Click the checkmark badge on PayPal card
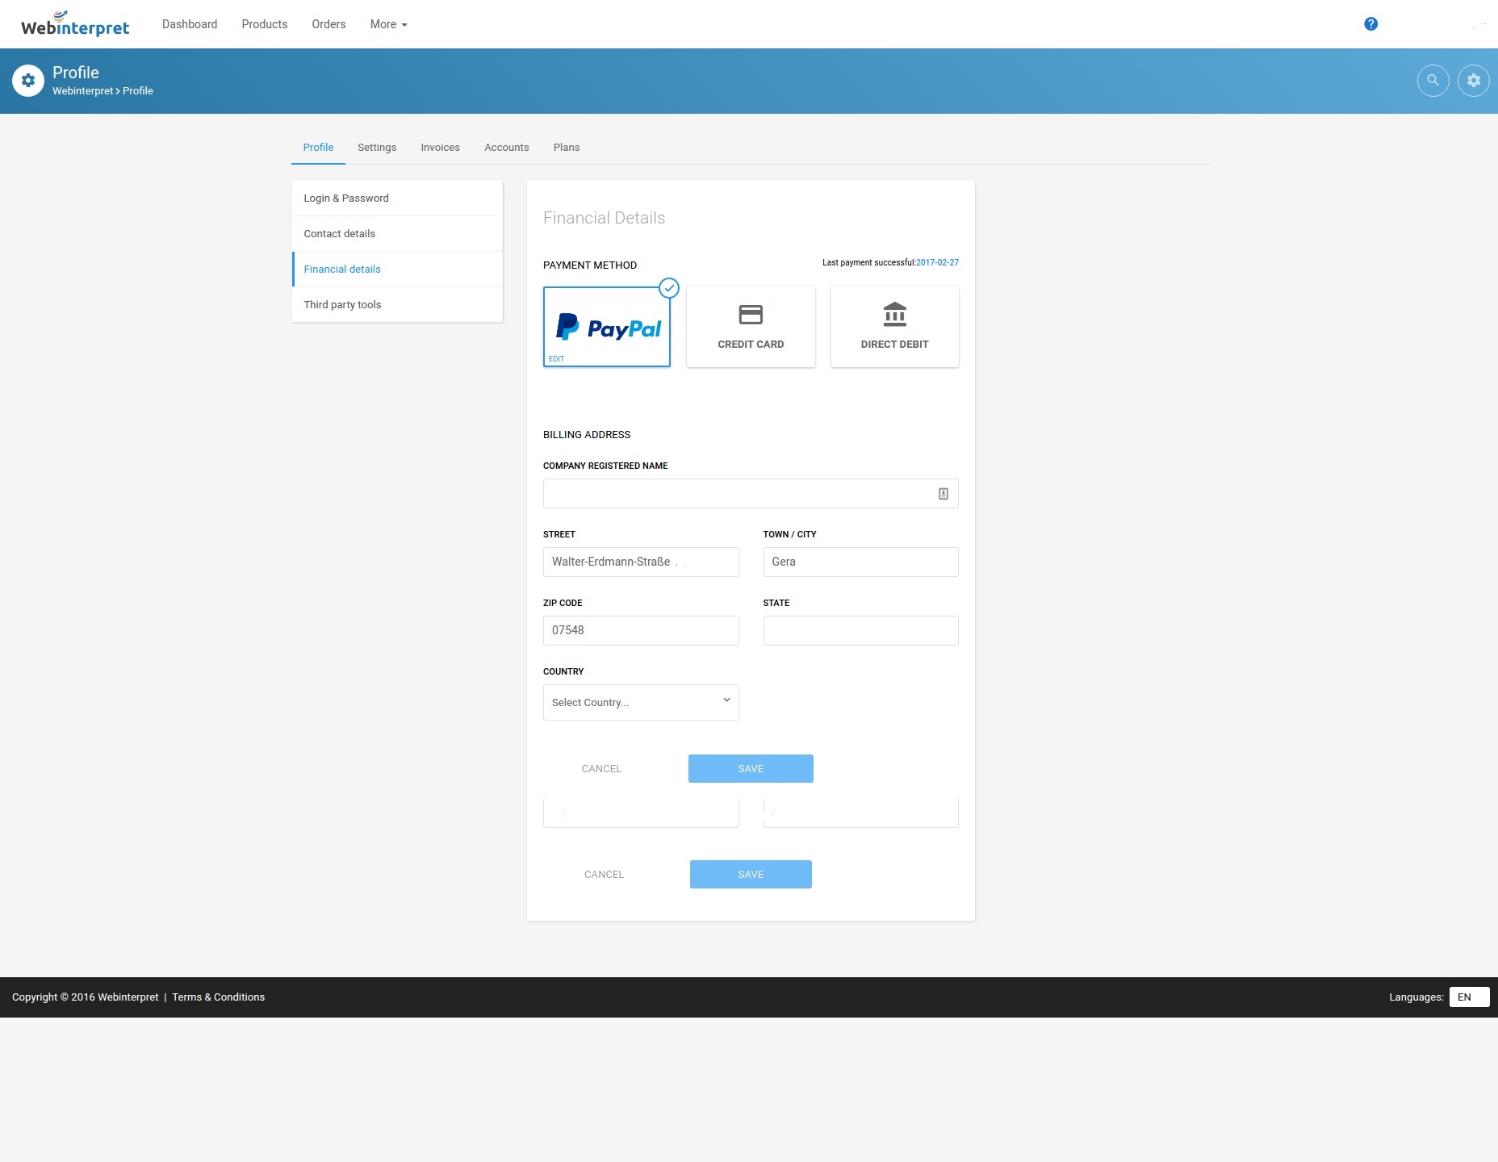Image resolution: width=1498 pixels, height=1162 pixels. tap(669, 288)
